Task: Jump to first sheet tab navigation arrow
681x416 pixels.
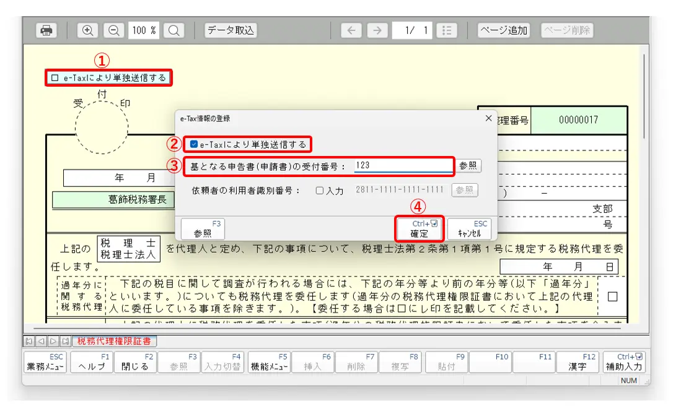Action: 29,341
